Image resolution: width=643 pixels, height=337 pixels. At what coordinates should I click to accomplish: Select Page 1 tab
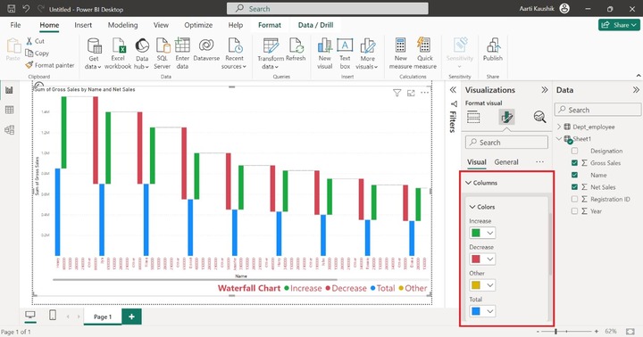coord(103,316)
